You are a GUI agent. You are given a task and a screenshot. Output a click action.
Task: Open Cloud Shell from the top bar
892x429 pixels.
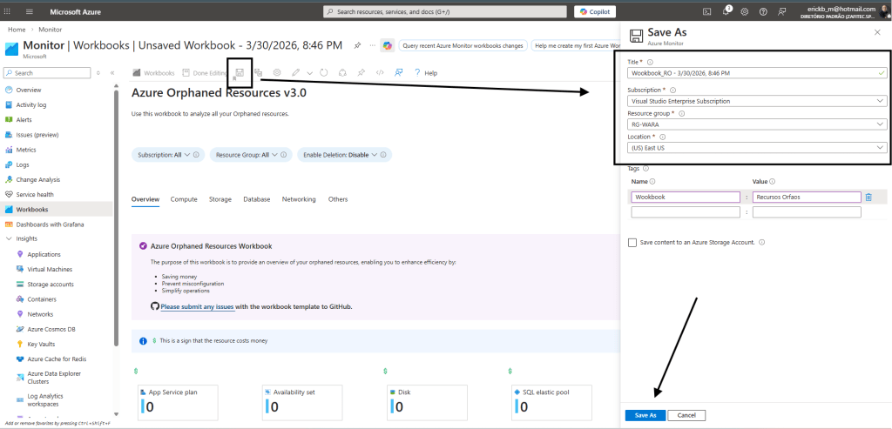coord(707,11)
